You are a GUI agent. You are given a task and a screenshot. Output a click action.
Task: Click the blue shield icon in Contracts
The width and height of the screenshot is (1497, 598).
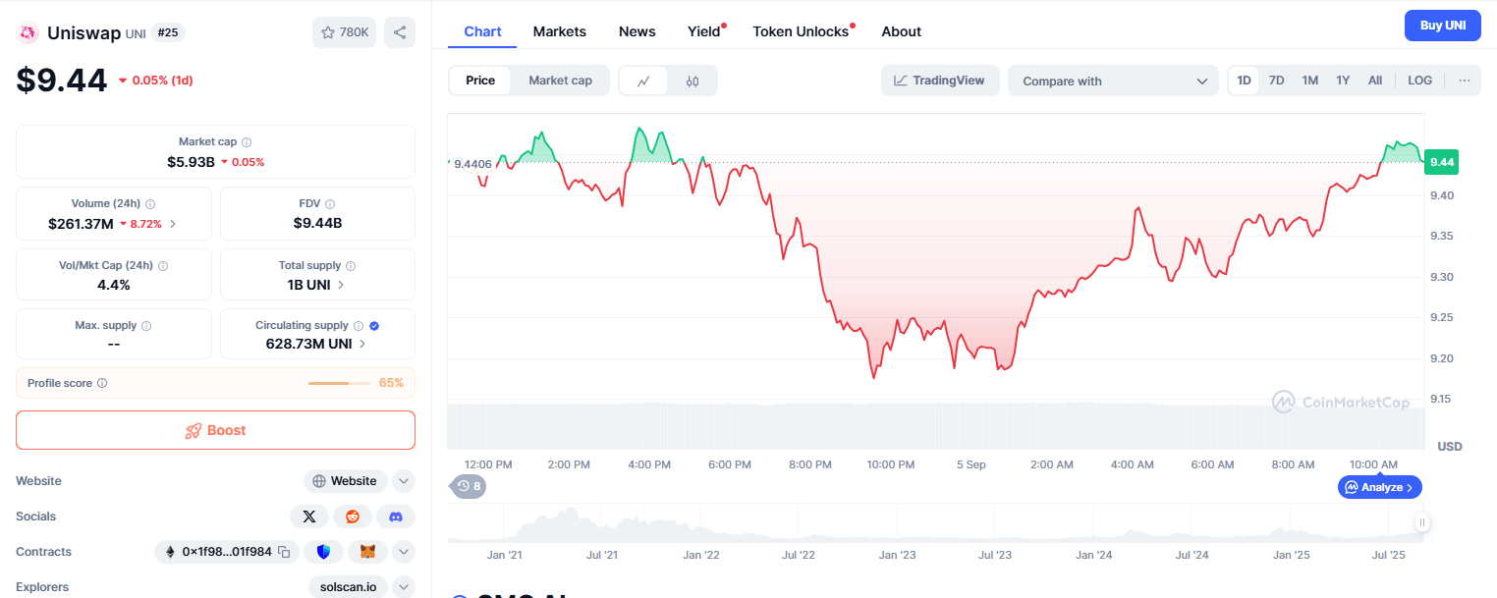pos(323,552)
